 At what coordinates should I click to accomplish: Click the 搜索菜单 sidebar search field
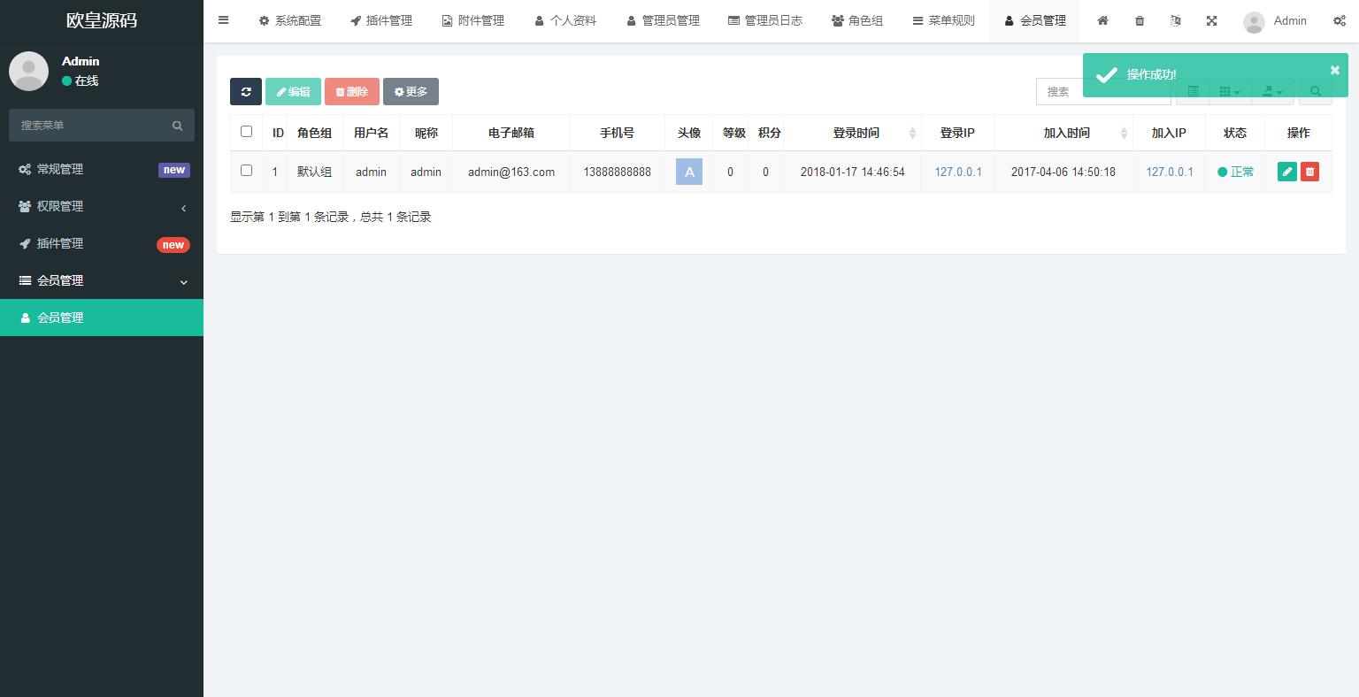93,126
